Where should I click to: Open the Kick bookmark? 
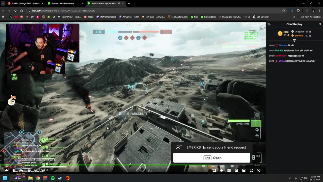pos(194,17)
